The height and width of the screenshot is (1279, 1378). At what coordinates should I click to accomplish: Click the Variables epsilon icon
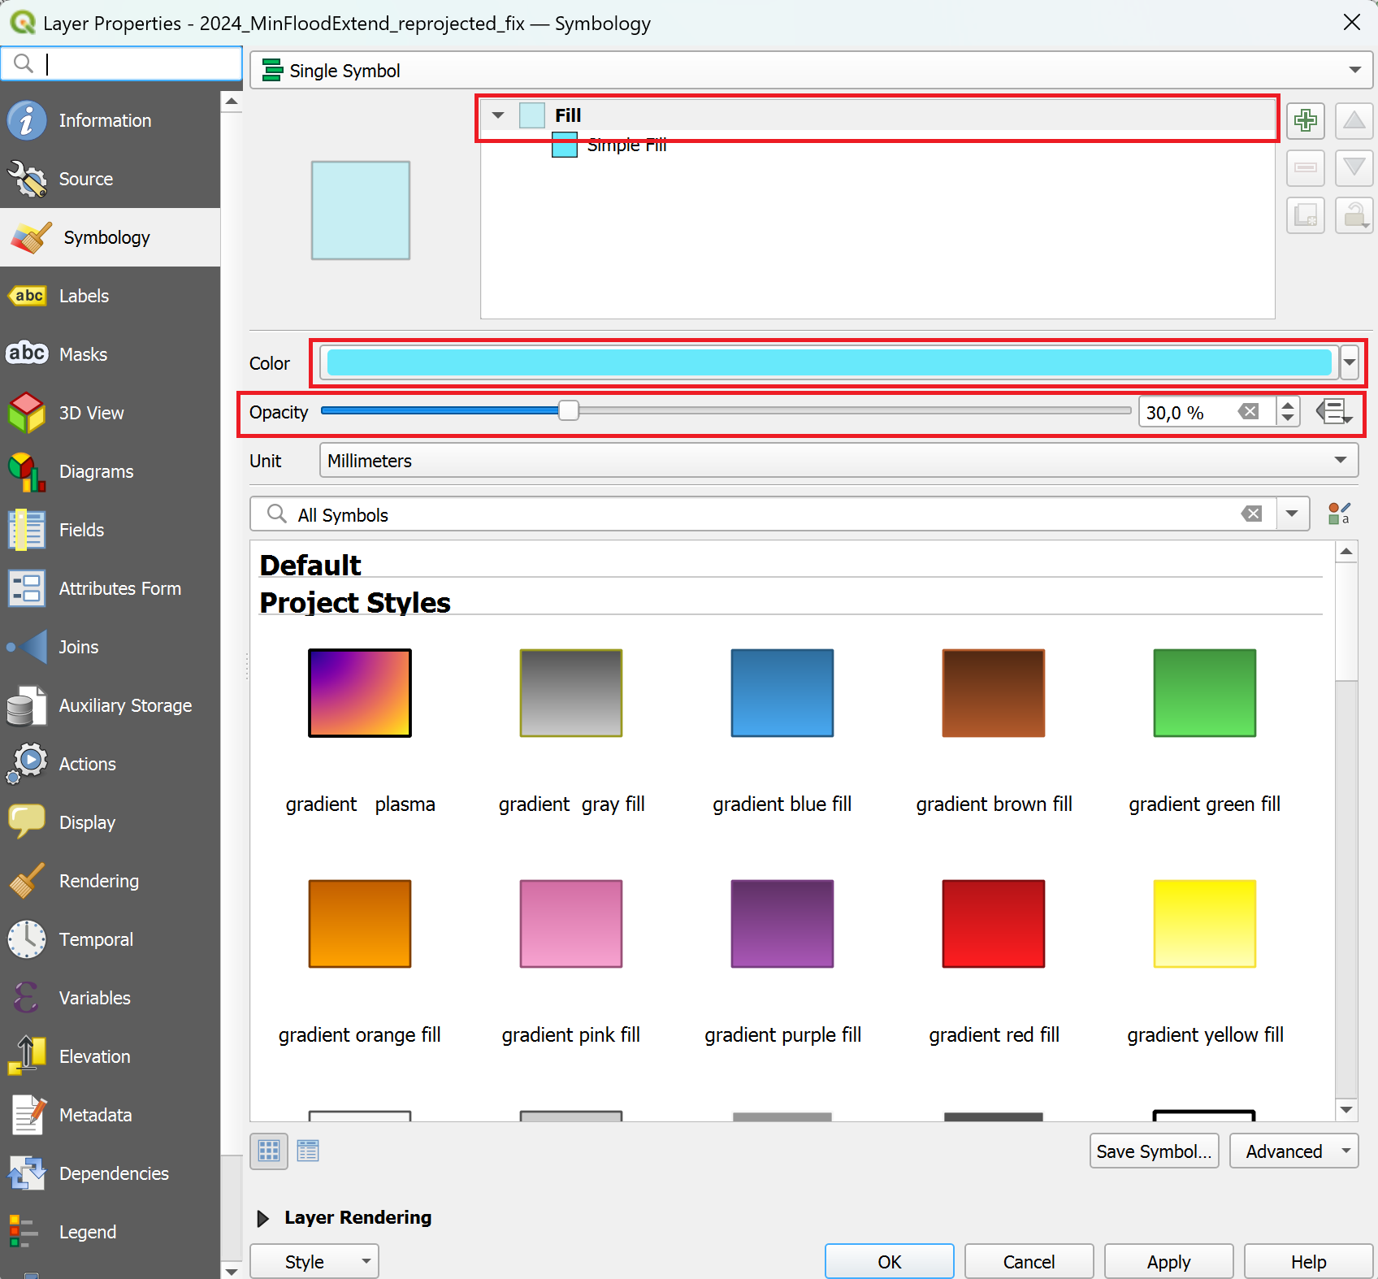[27, 998]
